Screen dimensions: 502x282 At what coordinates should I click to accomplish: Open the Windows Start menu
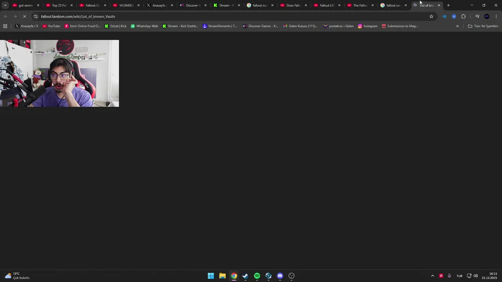click(x=211, y=276)
